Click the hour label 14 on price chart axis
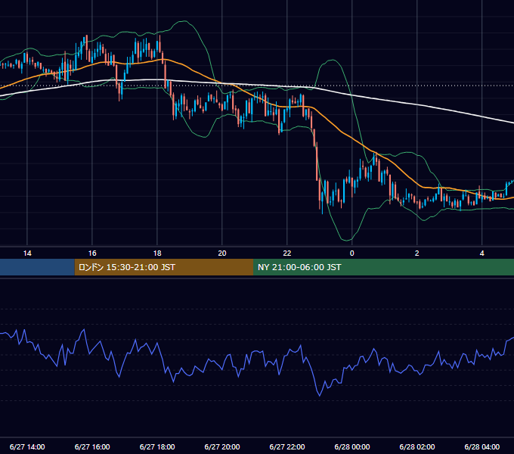The height and width of the screenshot is (454, 514). click(27, 253)
